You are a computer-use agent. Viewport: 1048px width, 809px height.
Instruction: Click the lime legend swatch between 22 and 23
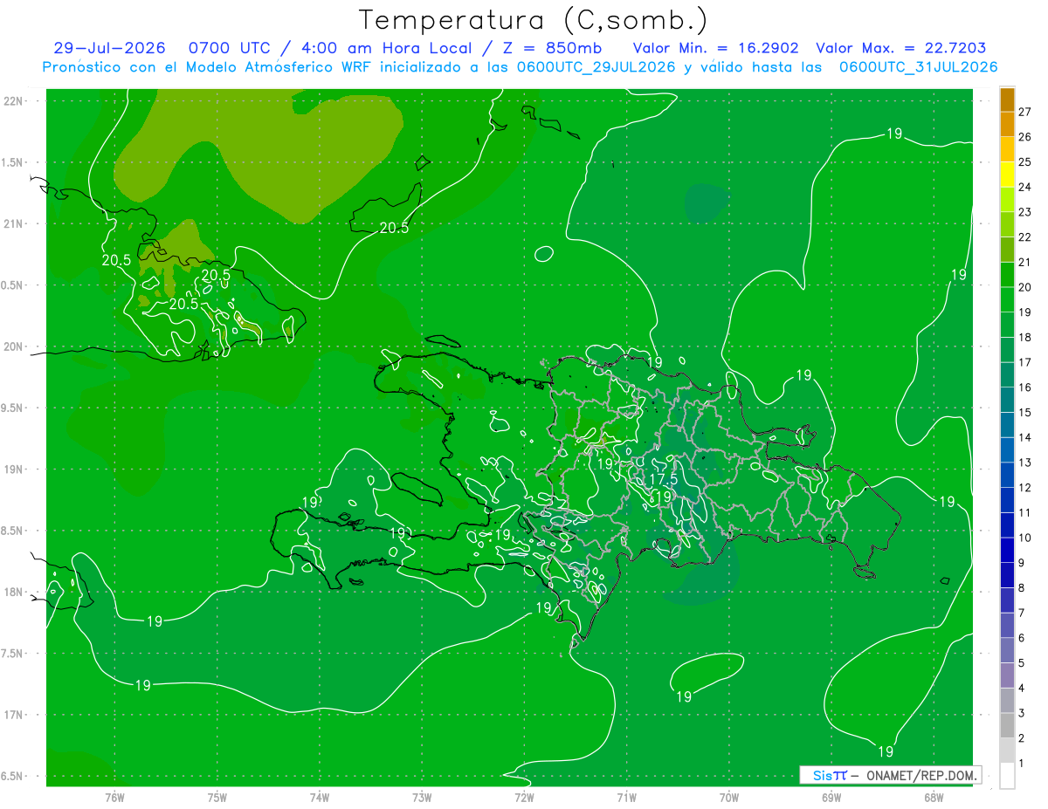coord(1007,224)
